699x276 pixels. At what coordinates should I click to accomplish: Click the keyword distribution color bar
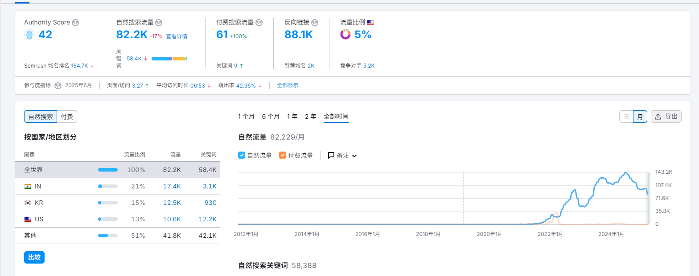(x=169, y=59)
